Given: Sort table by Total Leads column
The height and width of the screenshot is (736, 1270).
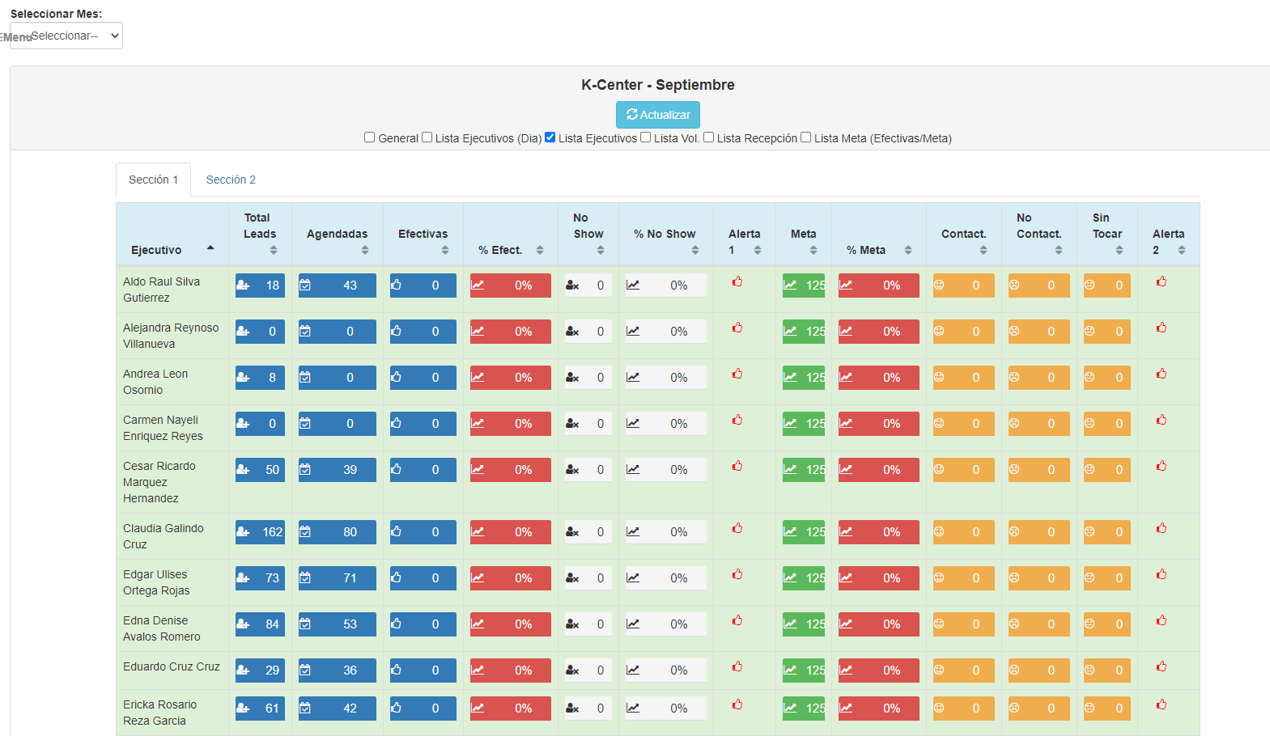Looking at the screenshot, I should tap(260, 234).
